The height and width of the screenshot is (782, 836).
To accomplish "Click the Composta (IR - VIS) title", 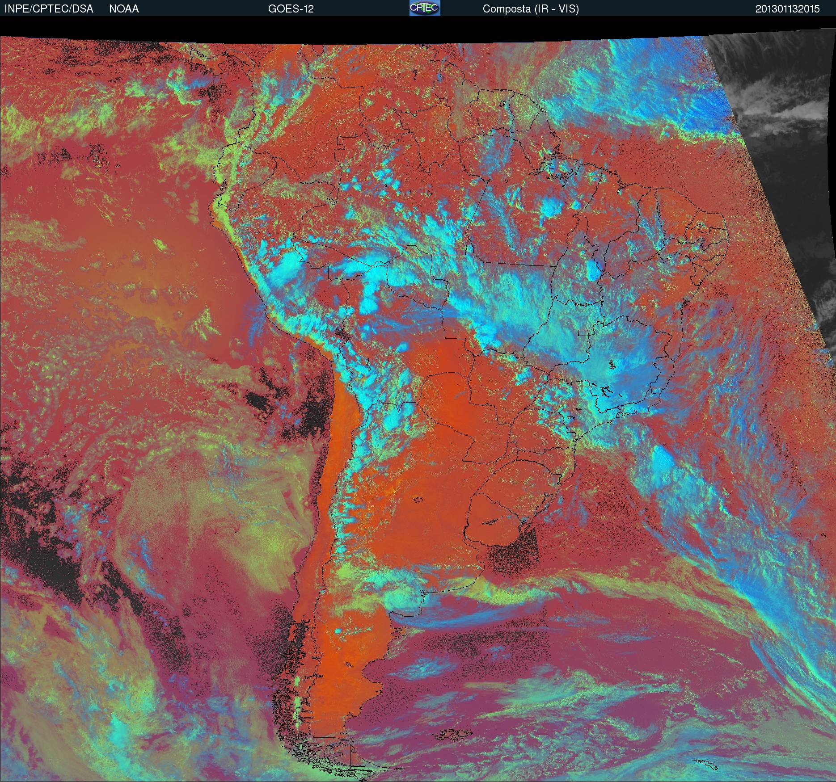I will (531, 9).
